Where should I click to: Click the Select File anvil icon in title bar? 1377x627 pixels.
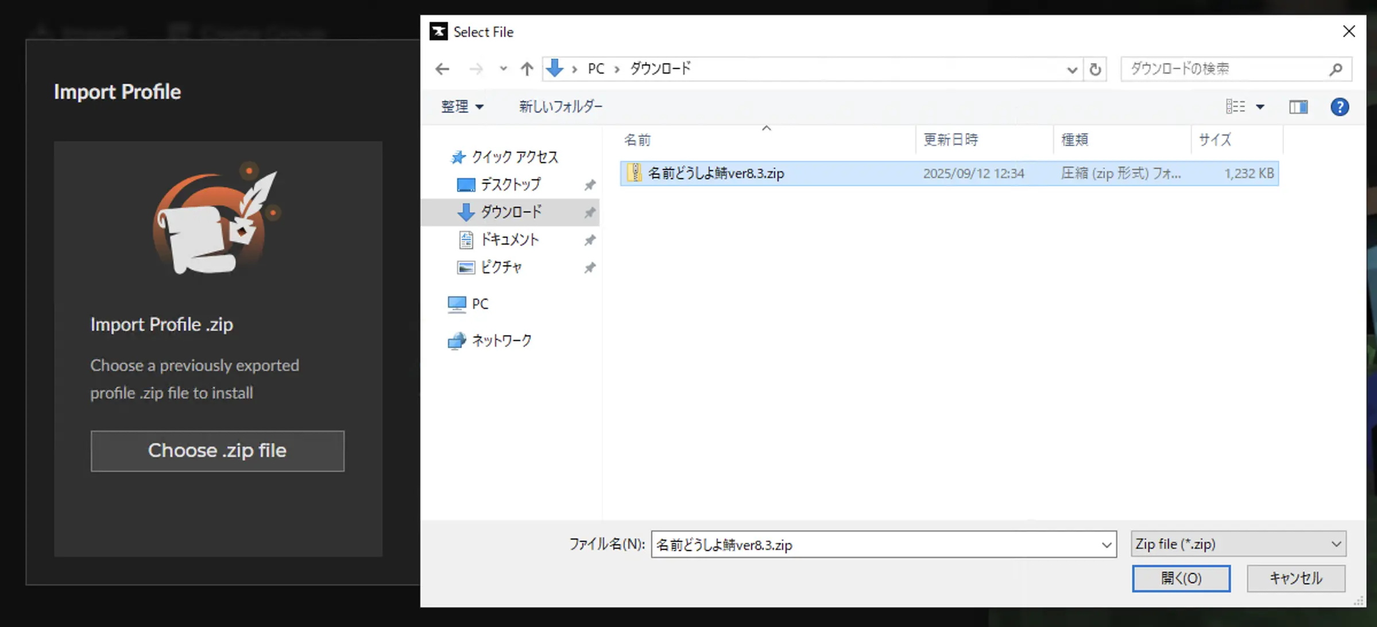coord(439,32)
